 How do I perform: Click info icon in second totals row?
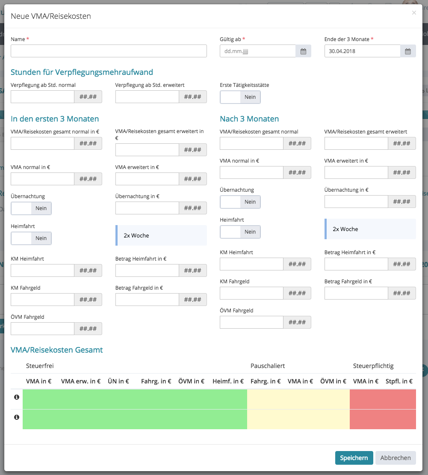click(x=17, y=417)
